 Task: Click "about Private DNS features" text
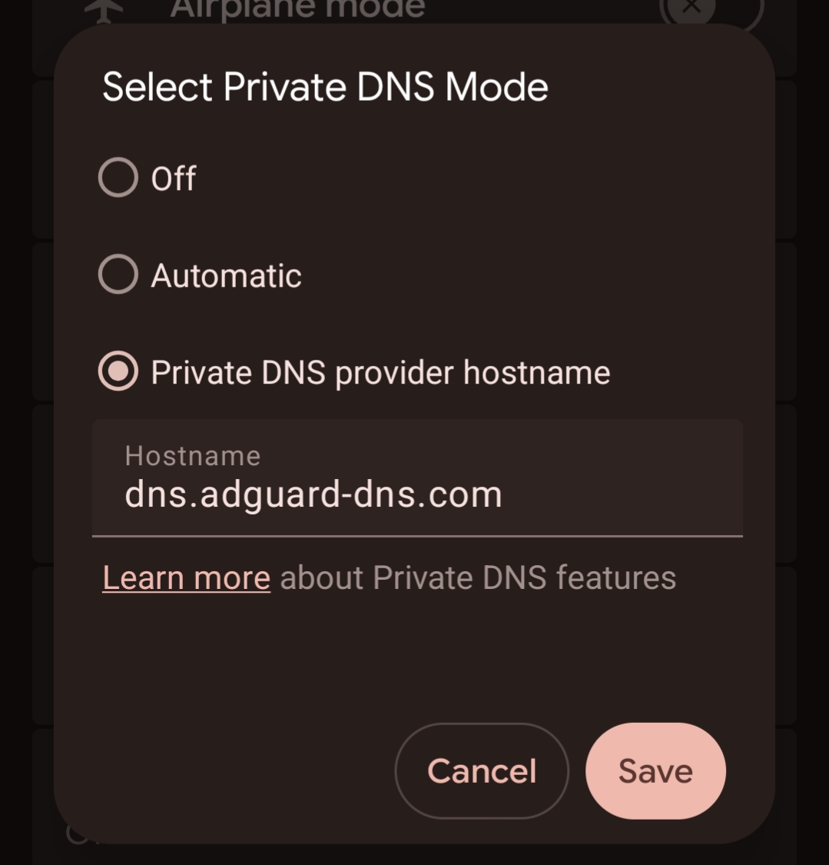tap(478, 578)
